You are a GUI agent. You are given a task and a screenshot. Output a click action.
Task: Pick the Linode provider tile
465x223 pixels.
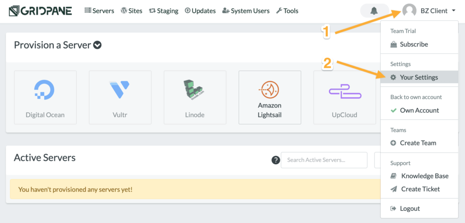point(195,97)
